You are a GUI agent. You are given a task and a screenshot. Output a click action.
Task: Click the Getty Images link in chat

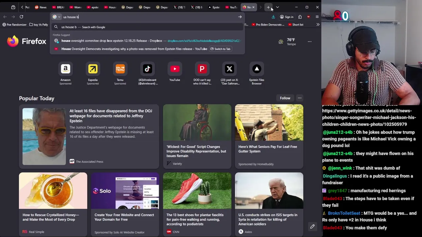(369, 118)
